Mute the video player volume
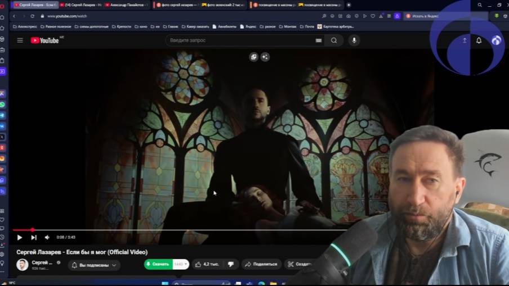Image resolution: width=509 pixels, height=286 pixels. (47, 238)
